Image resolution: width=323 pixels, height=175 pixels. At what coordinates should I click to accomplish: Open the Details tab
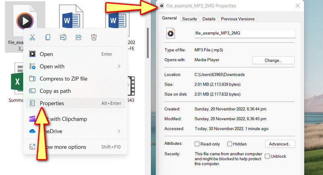click(x=209, y=19)
